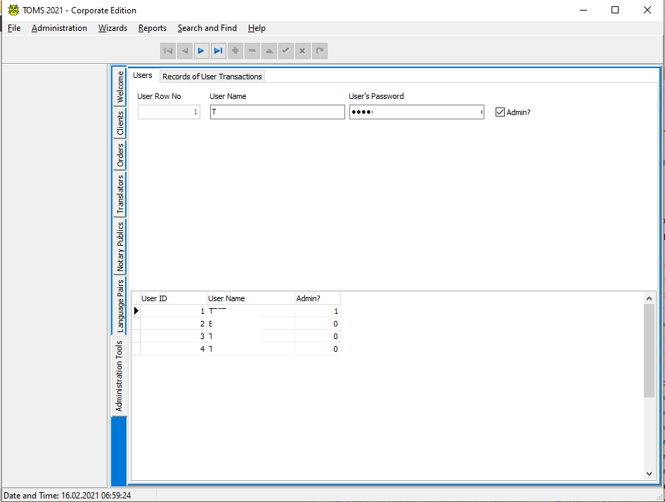Open the Wizards menu

112,28
